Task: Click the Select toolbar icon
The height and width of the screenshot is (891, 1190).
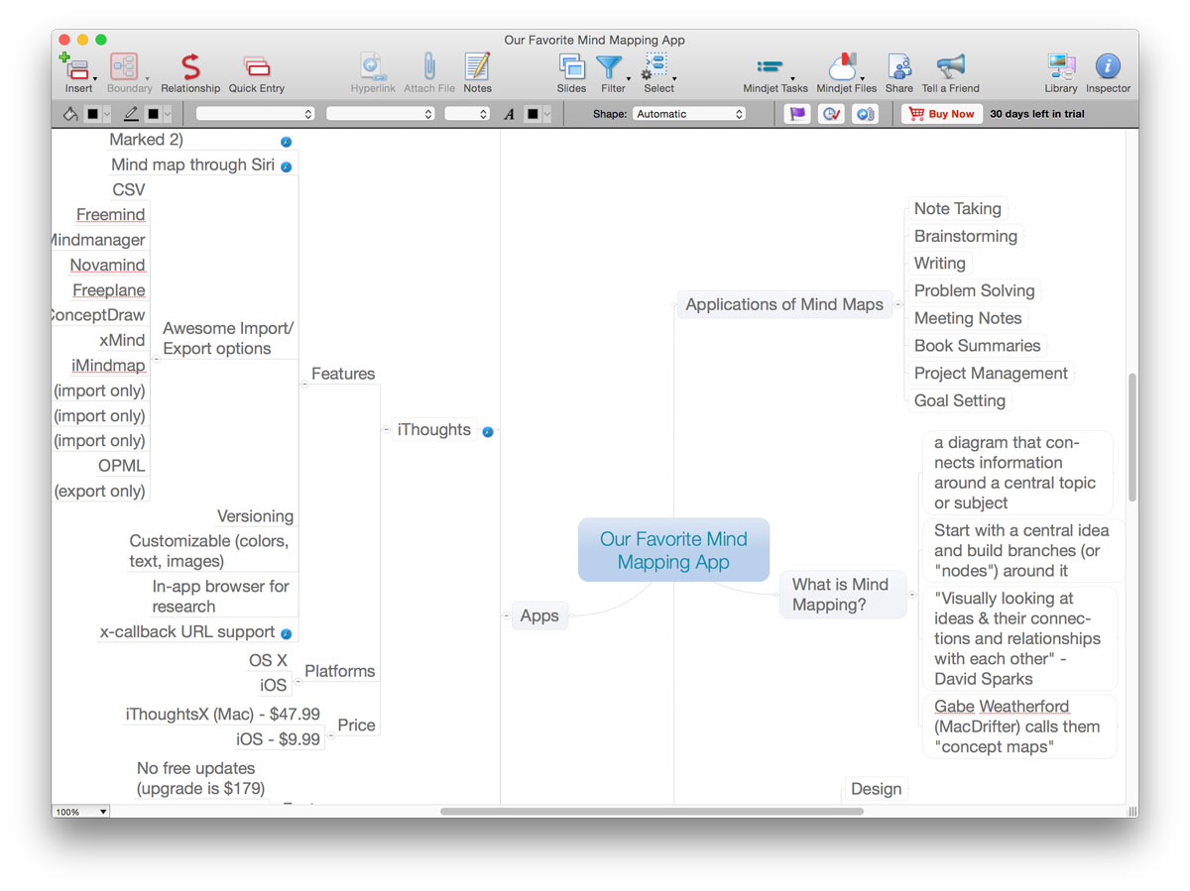Action: (654, 66)
